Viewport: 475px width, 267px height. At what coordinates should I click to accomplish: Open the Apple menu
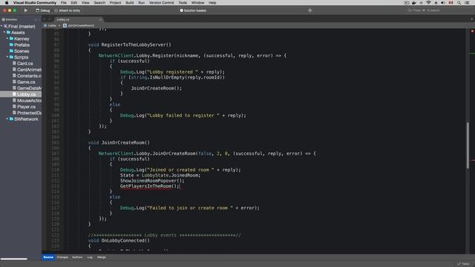(x=7, y=3)
